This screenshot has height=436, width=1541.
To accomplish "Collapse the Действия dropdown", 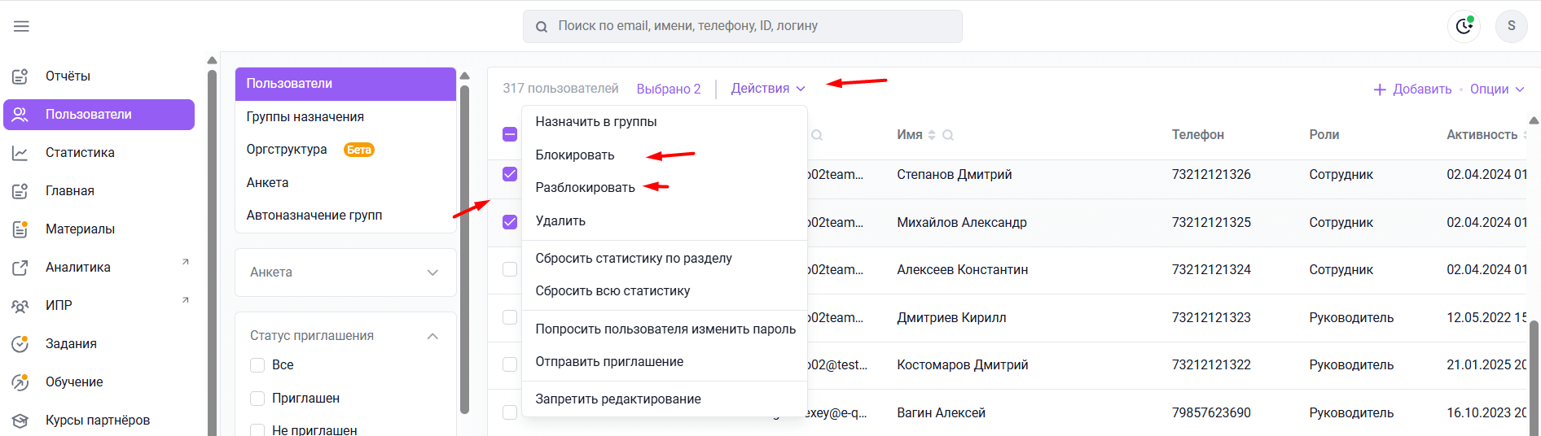I will [x=767, y=89].
